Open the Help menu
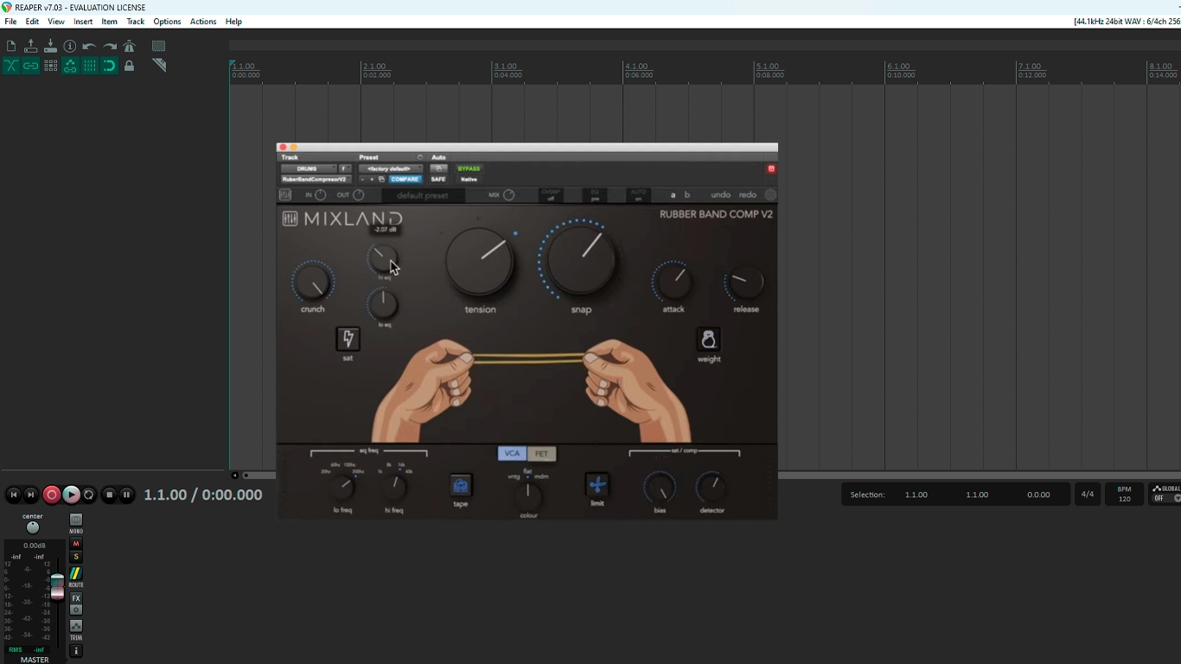 tap(233, 22)
